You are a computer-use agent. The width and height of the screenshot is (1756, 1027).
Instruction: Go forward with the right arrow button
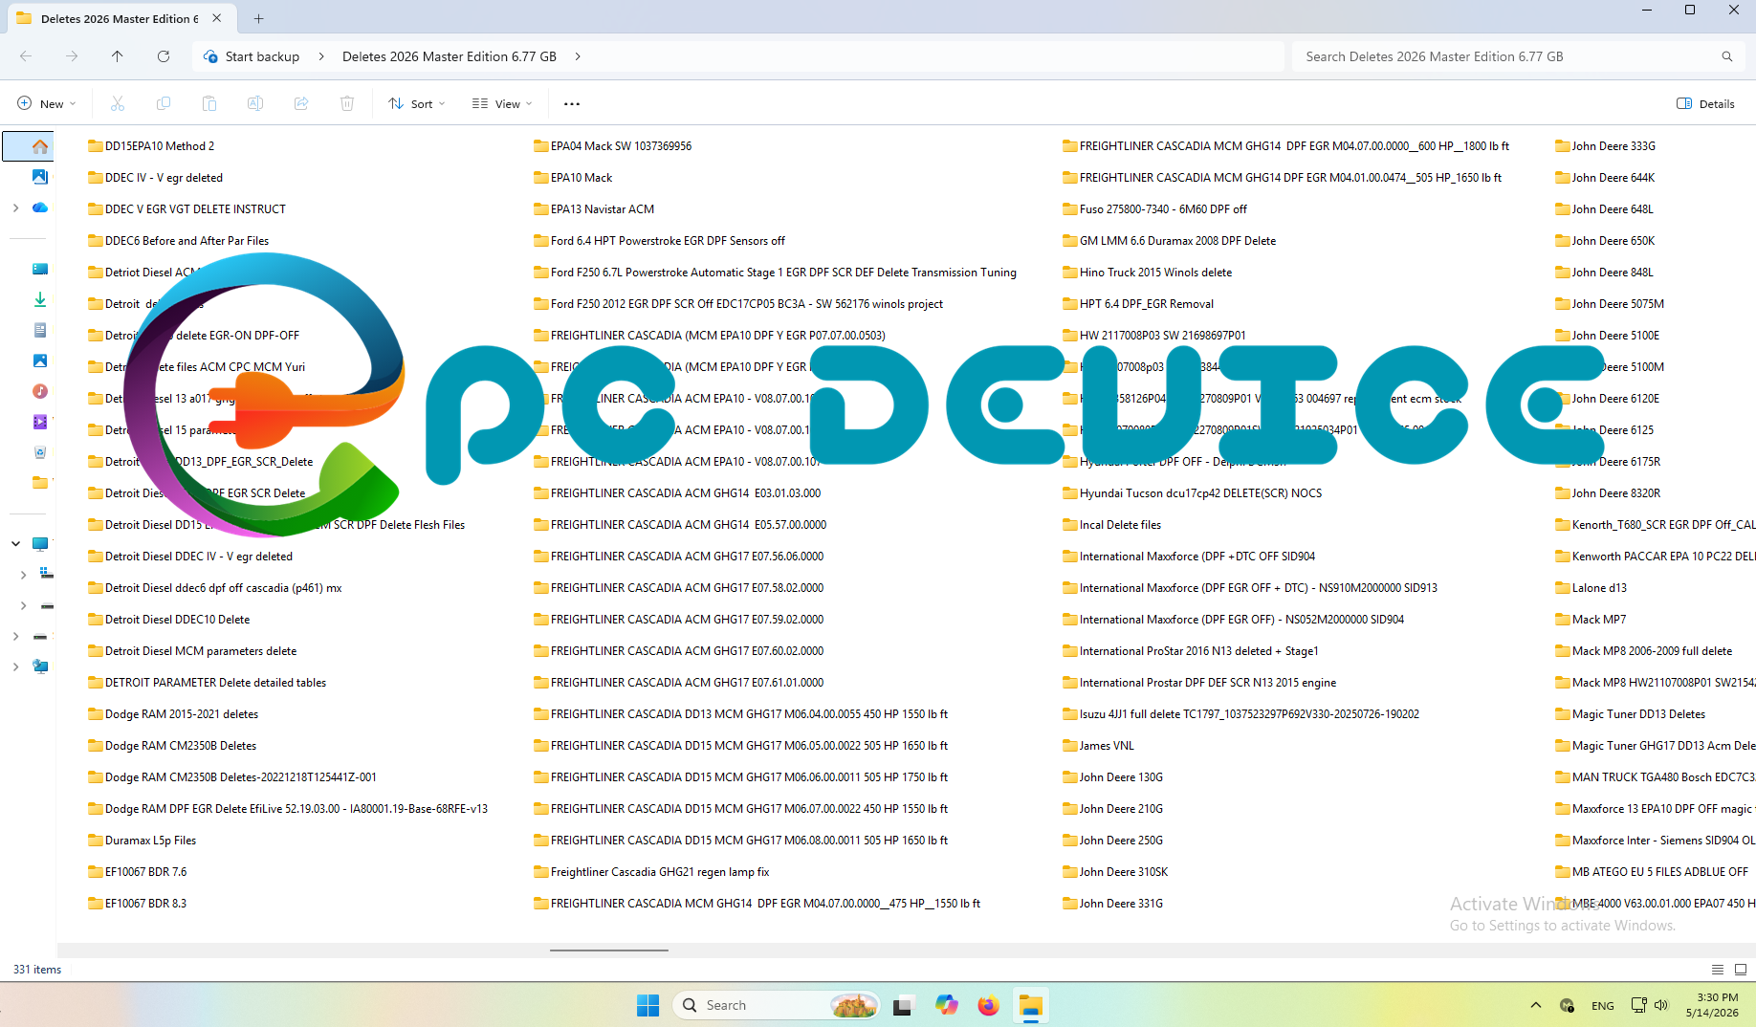pos(72,56)
